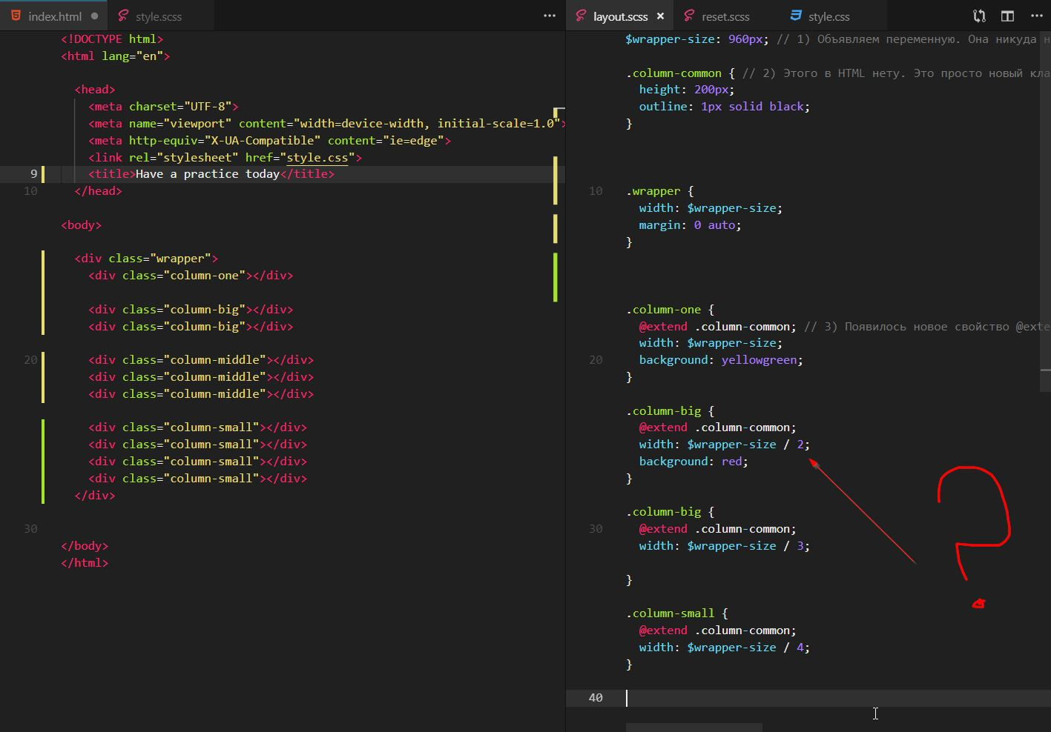
Task: Click line number 20 in layout.scss
Action: pyautogui.click(x=596, y=360)
